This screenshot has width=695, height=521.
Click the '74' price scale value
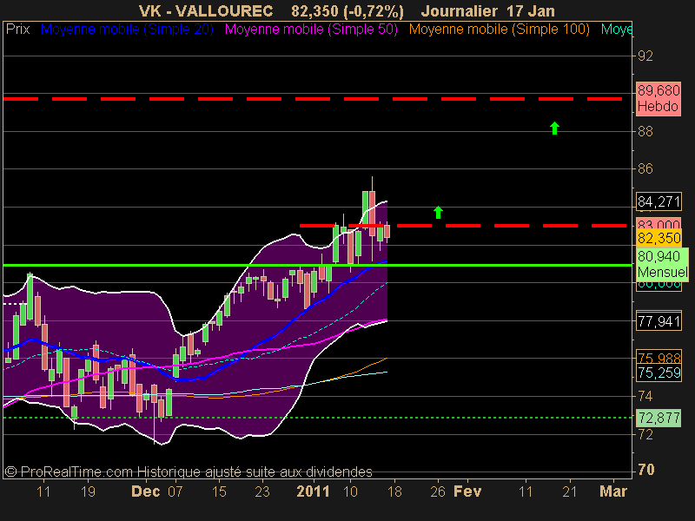(x=645, y=396)
